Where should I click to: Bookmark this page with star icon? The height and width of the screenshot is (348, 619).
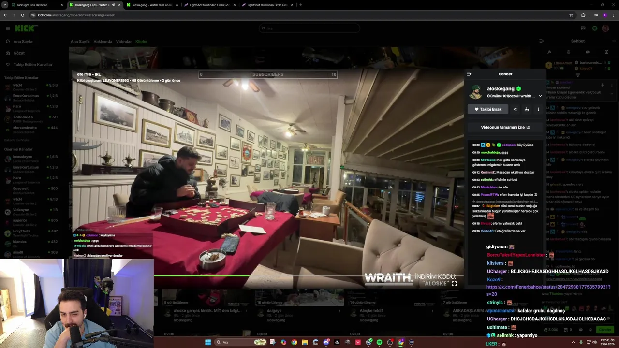(x=571, y=15)
